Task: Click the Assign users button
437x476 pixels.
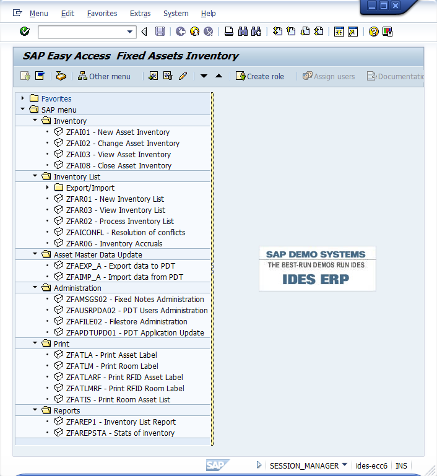Action: 329,76
